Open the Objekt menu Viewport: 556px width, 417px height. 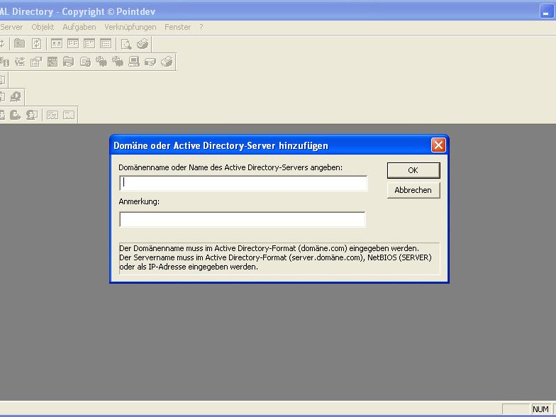[x=43, y=27]
